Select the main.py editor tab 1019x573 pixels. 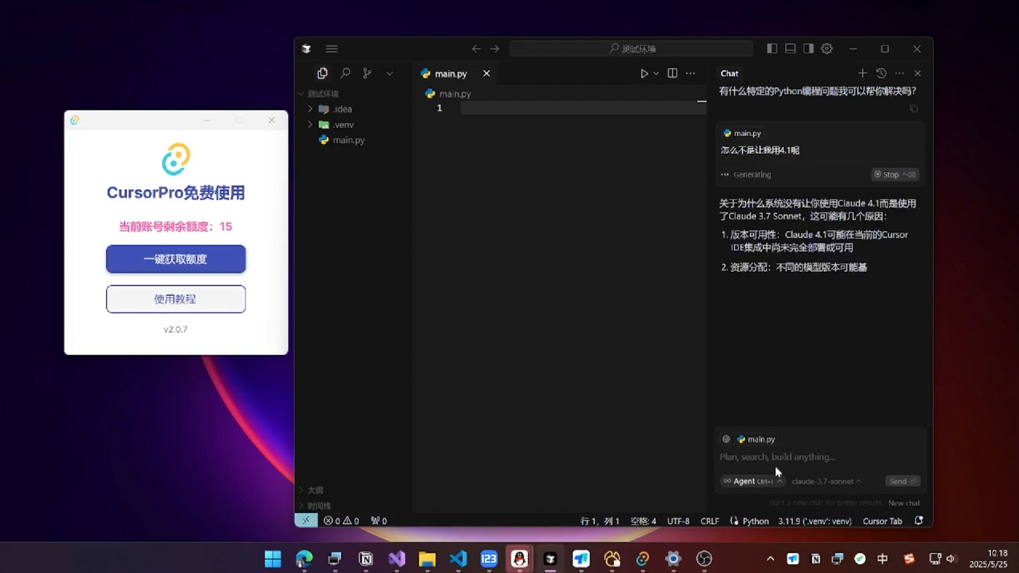pos(451,74)
